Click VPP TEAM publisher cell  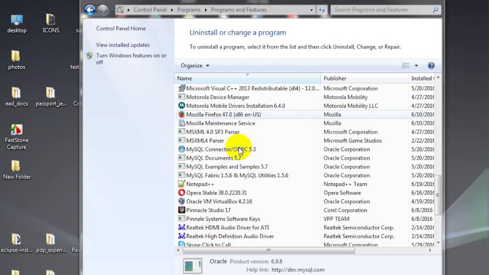[x=337, y=219]
